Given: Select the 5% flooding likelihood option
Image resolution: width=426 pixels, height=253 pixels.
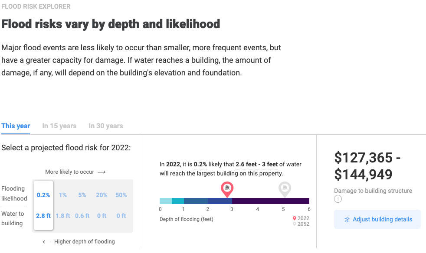Looking at the screenshot, I should tap(82, 195).
